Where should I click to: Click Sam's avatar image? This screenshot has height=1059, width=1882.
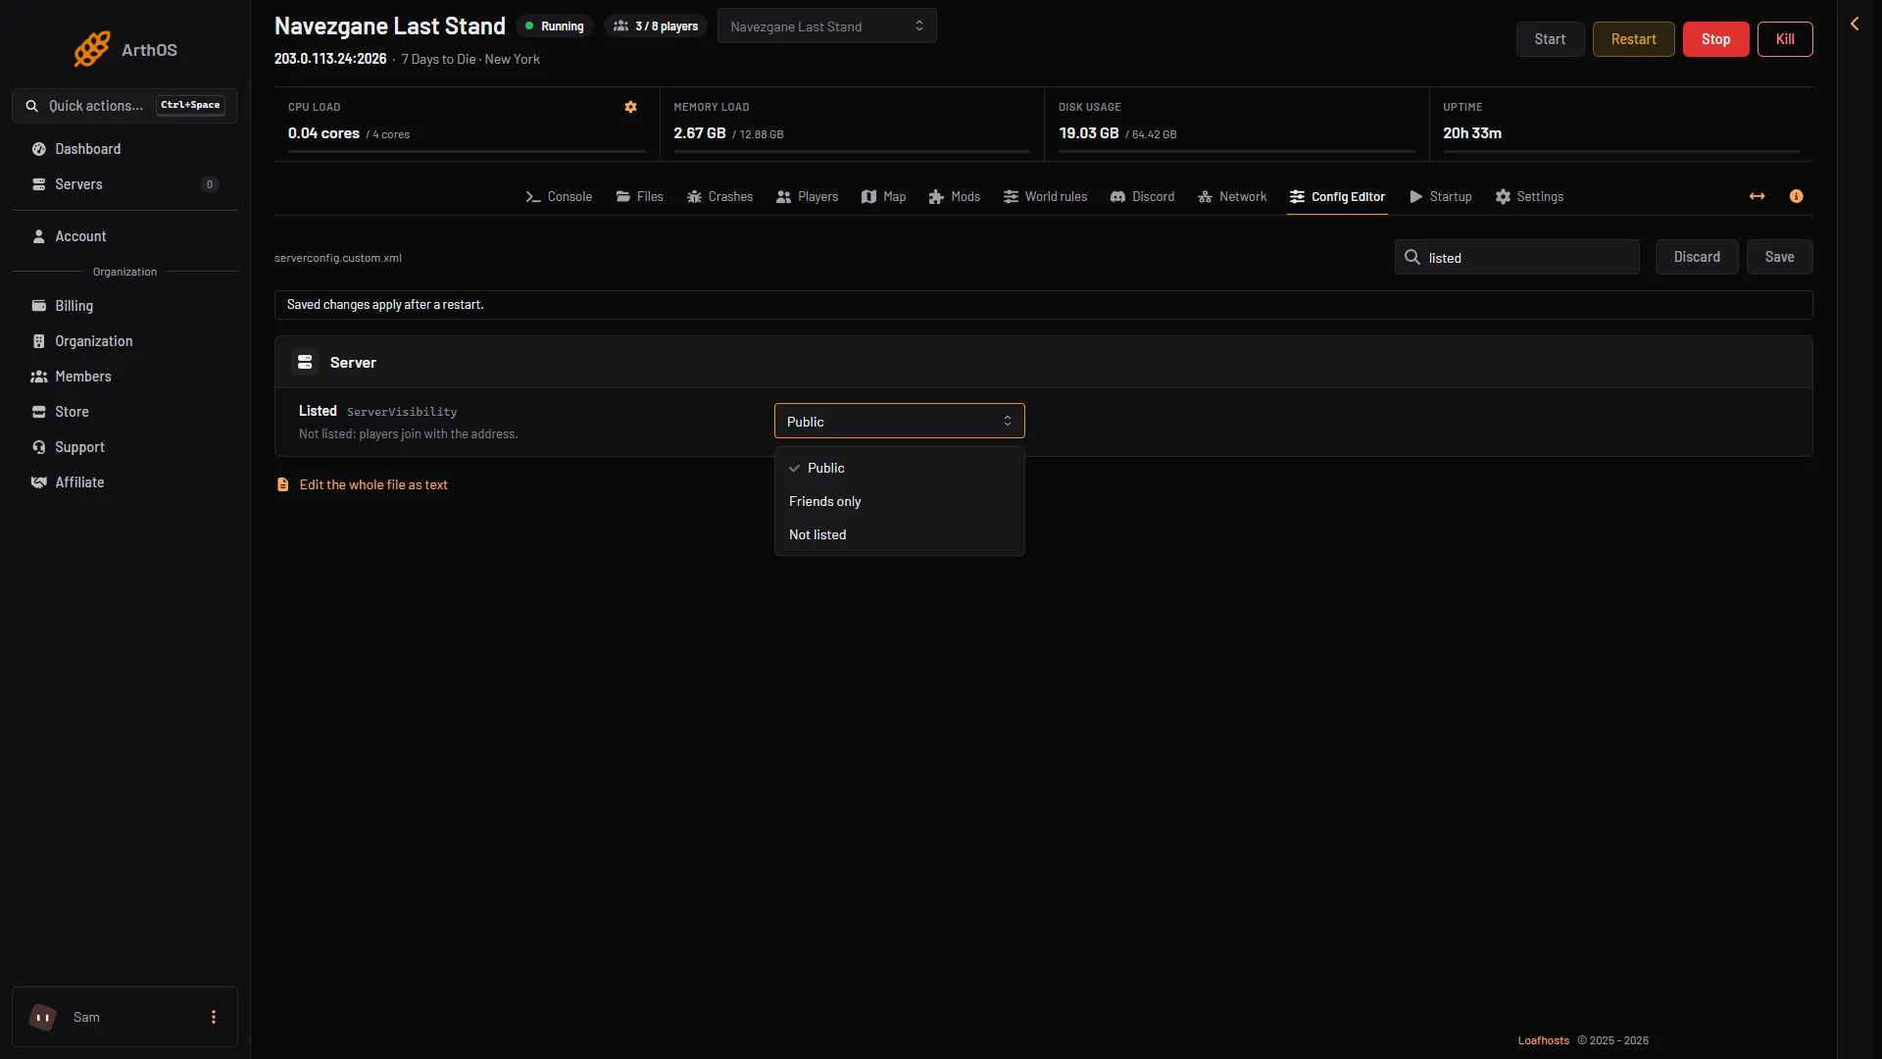(x=43, y=1017)
